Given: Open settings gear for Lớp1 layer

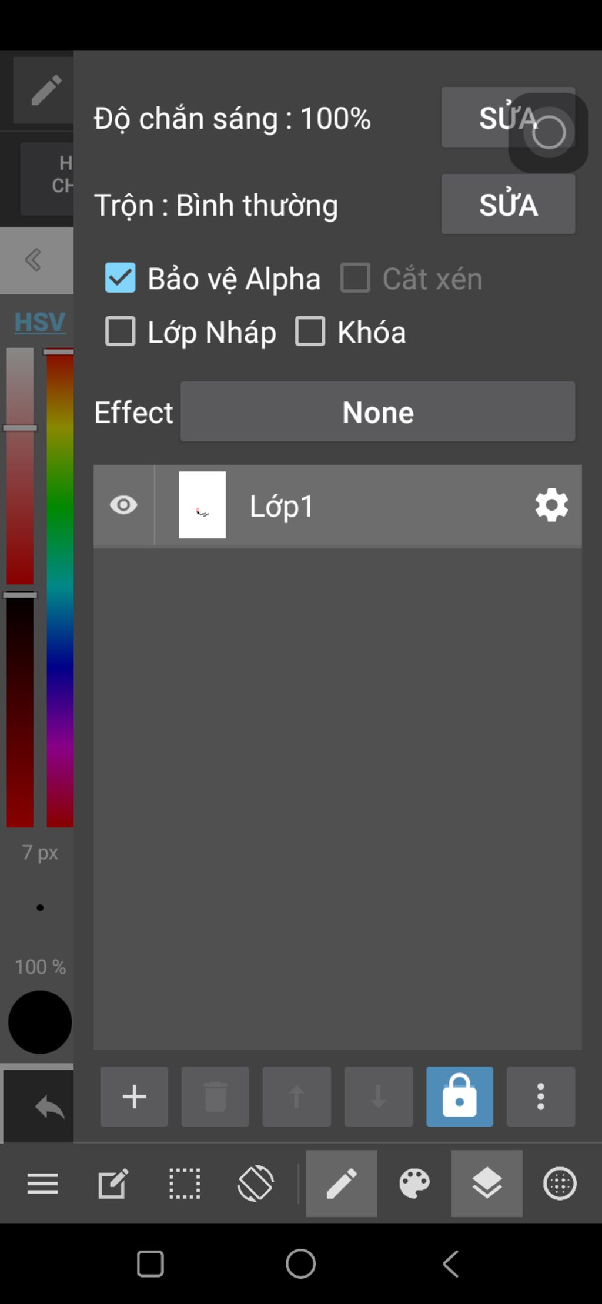Looking at the screenshot, I should [551, 505].
